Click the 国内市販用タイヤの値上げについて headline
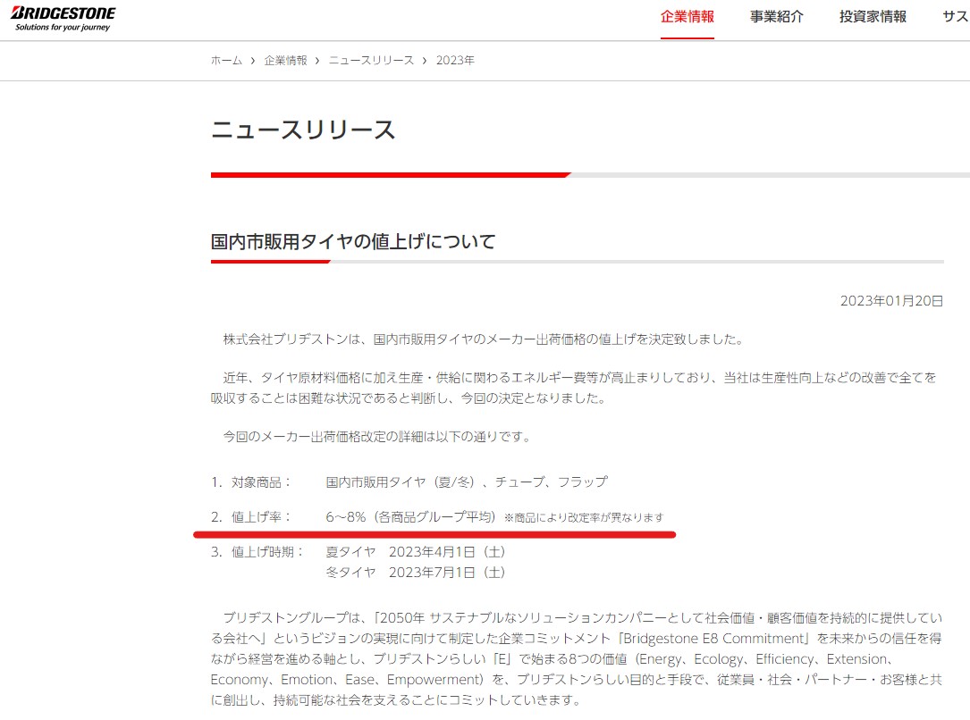The height and width of the screenshot is (720, 970). coord(353,241)
